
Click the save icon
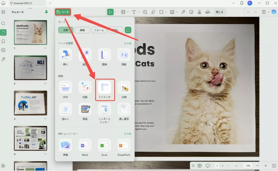(x=264, y=12)
